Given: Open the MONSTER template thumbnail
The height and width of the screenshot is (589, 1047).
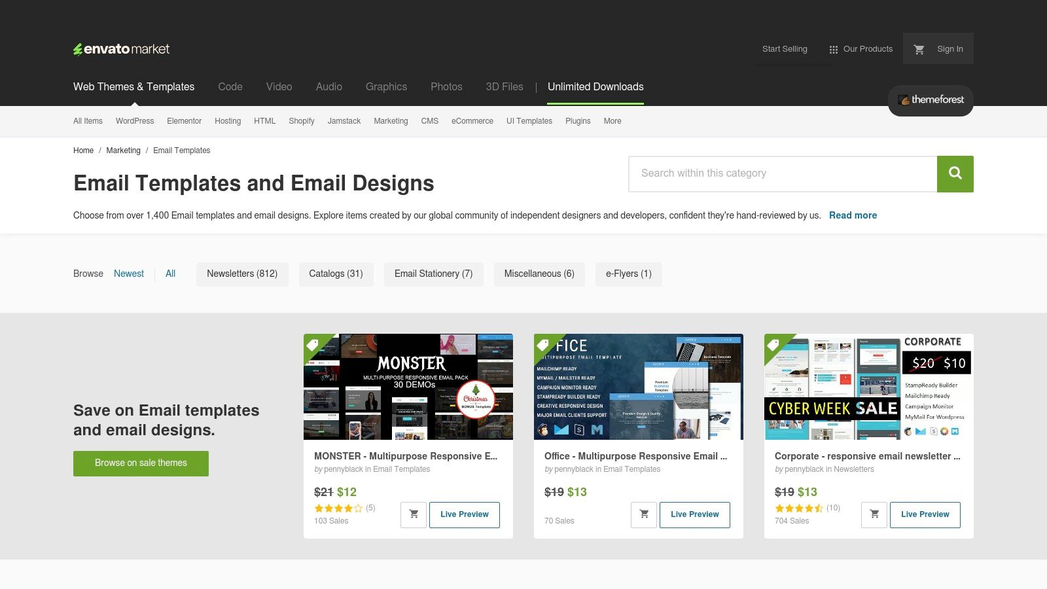Looking at the screenshot, I should pyautogui.click(x=408, y=387).
